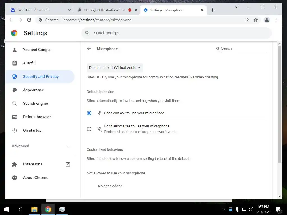Screen dimensions: 287x215
Task: Open Security and Privacy section
Action: (x=40, y=77)
